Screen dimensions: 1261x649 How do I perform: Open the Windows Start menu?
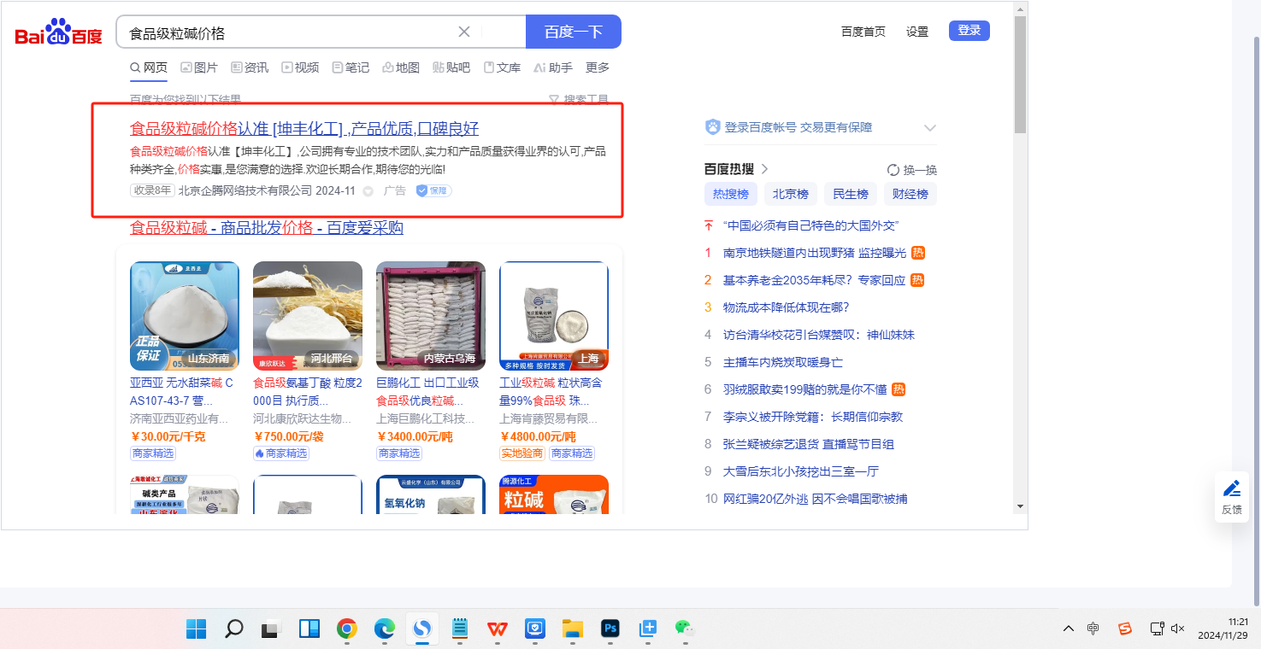[x=197, y=629]
